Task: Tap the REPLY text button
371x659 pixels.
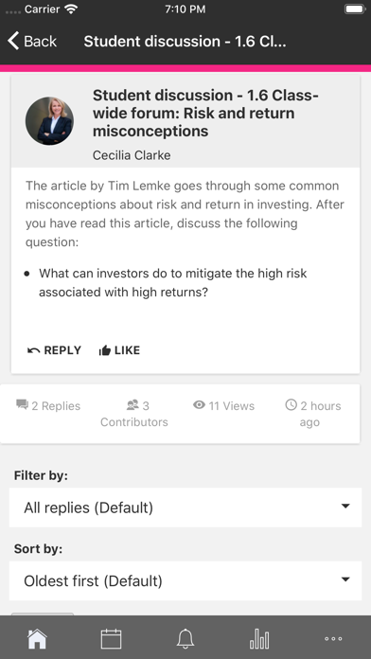Action: [62, 350]
